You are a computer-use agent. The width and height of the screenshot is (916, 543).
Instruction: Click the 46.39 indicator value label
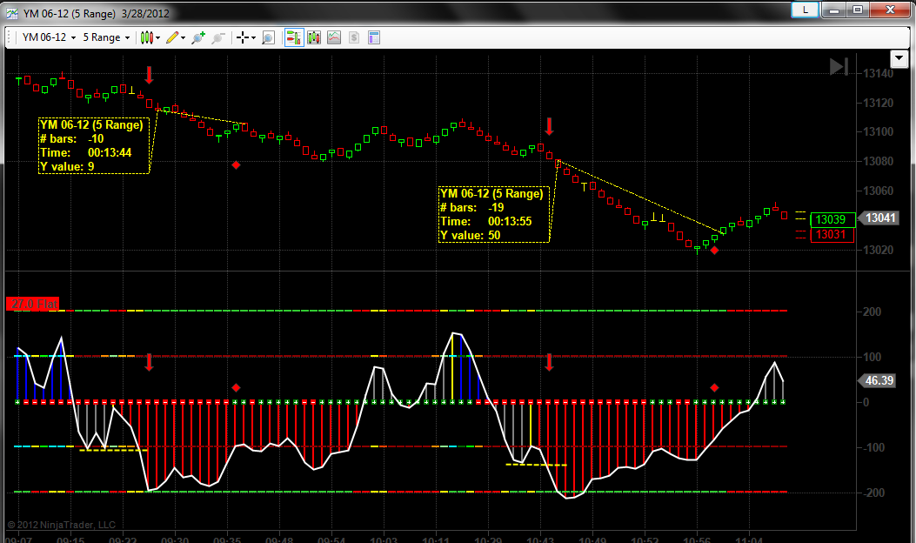[876, 380]
